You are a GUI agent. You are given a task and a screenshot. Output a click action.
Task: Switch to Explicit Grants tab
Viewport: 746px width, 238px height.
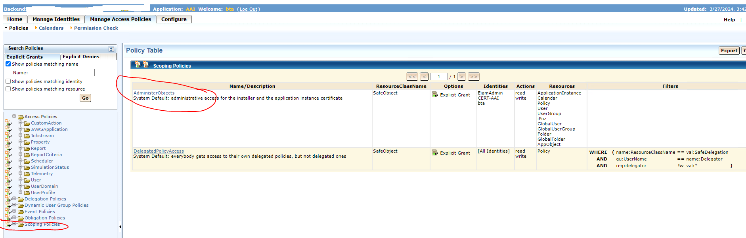click(x=32, y=57)
